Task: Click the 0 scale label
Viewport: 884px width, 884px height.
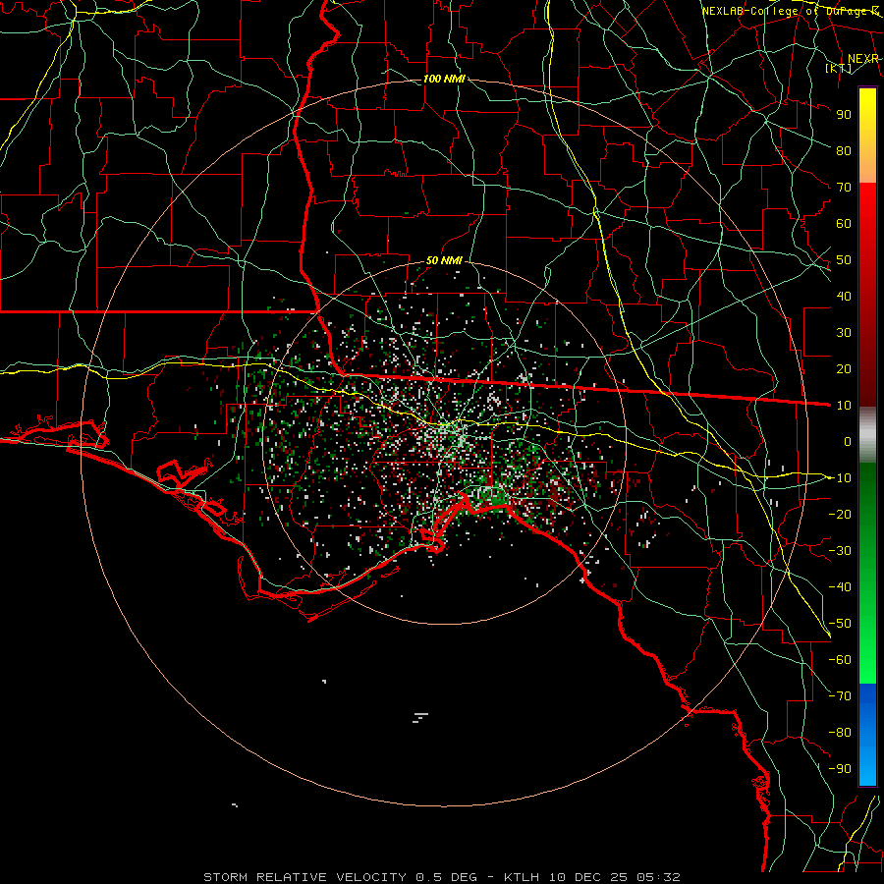Action: pos(848,441)
